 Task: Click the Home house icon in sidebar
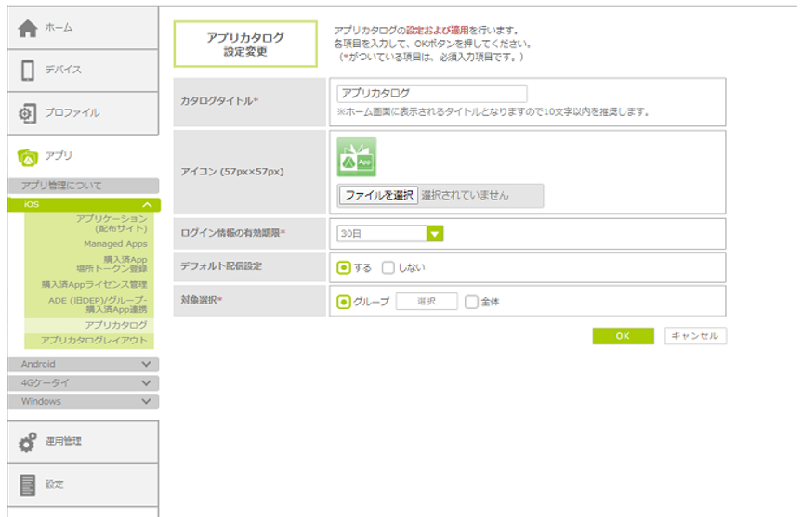coord(28,29)
